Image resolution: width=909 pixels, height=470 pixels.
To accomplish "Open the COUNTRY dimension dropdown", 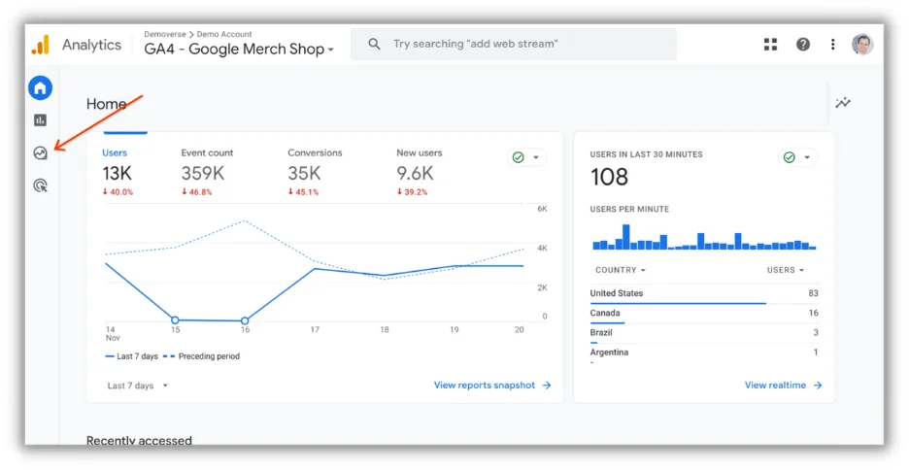I will tap(621, 270).
